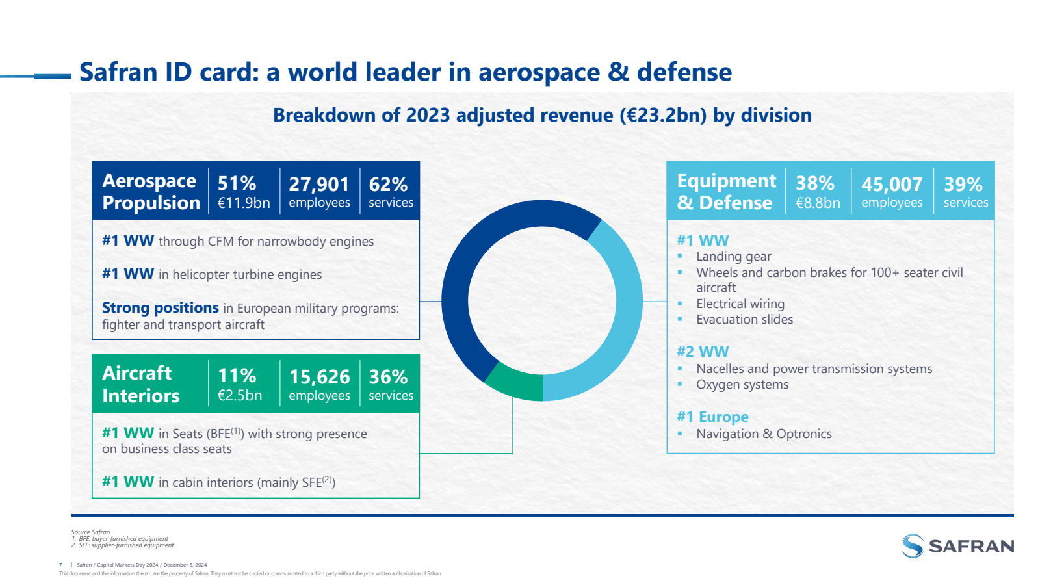Image resolution: width=1040 pixels, height=585 pixels.
Task: Click 'Strong positions in European military programs'
Action: point(250,308)
